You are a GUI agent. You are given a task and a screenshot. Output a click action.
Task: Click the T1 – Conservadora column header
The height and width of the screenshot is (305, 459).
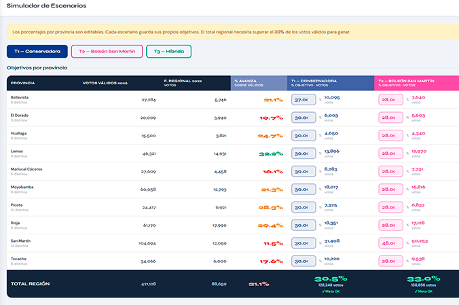(x=331, y=83)
